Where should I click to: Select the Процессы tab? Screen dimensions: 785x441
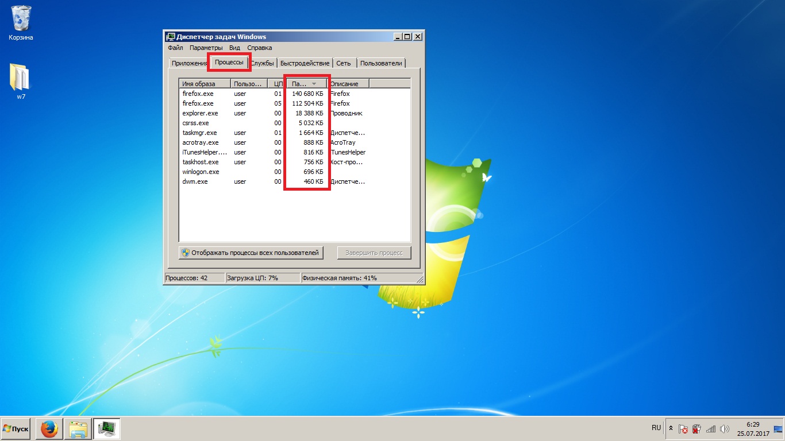(229, 62)
